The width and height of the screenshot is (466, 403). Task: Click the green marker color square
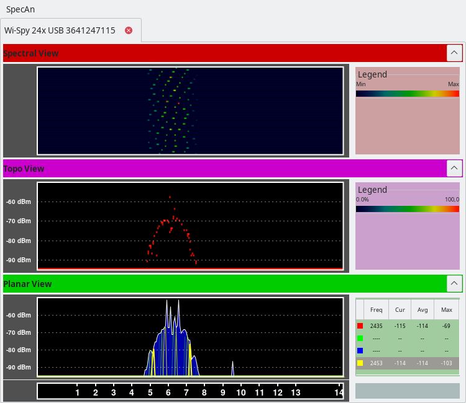(x=360, y=338)
